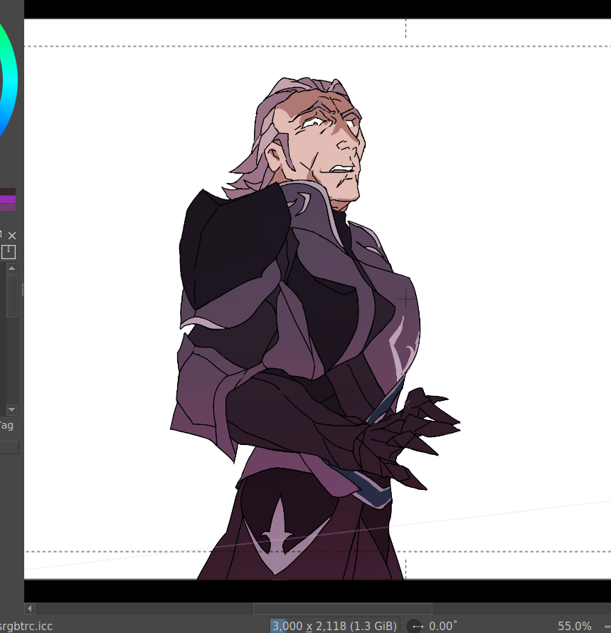The height and width of the screenshot is (633, 611).
Task: Close the docker panel with the X button
Action: 12,235
